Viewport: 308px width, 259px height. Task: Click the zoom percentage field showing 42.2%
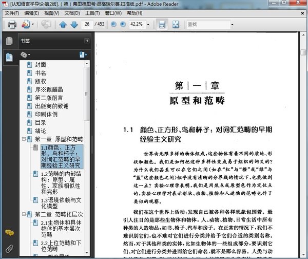click(x=137, y=24)
